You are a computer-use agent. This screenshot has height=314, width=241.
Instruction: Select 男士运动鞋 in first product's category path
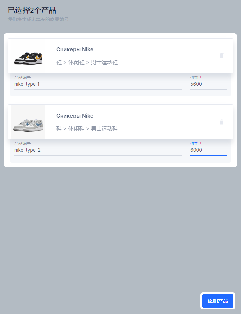pyautogui.click(x=104, y=62)
